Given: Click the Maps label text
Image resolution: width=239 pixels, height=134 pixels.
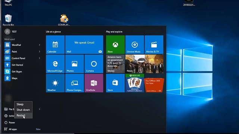Looking at the screenshot, I should click(15, 78).
